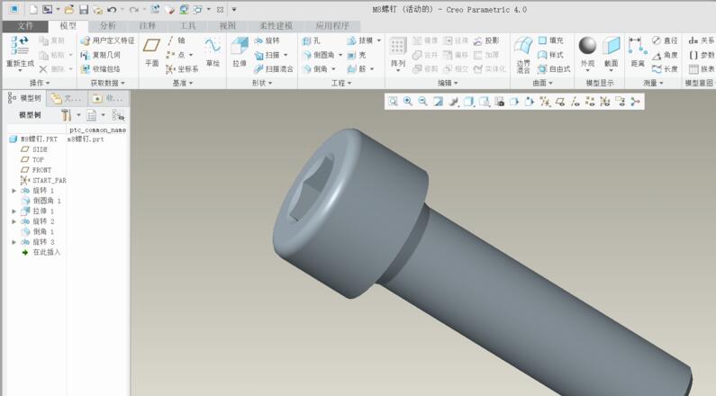Select the 阵列 (Pattern) tool
This screenshot has height=396, width=716.
(398, 52)
